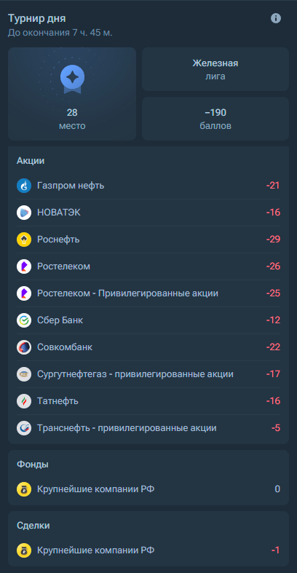Viewport: 297px width, 573px height.
Task: Open the −190 баллов score card
Action: 215,119
